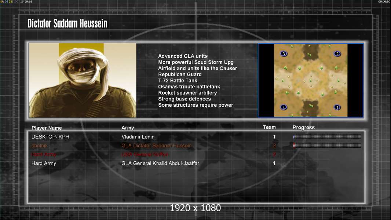The height and width of the screenshot is (220, 391).
Task: Click team number in USA General Griffon row
Action: pyautogui.click(x=274, y=154)
